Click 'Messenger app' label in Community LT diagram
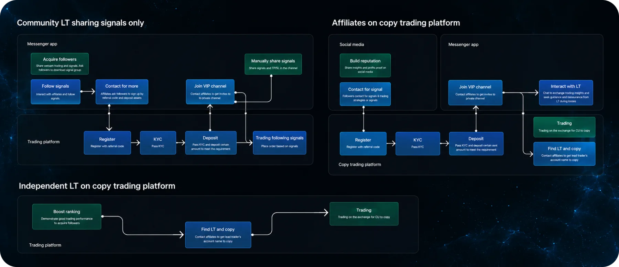The width and height of the screenshot is (619, 267). pyautogui.click(x=42, y=44)
